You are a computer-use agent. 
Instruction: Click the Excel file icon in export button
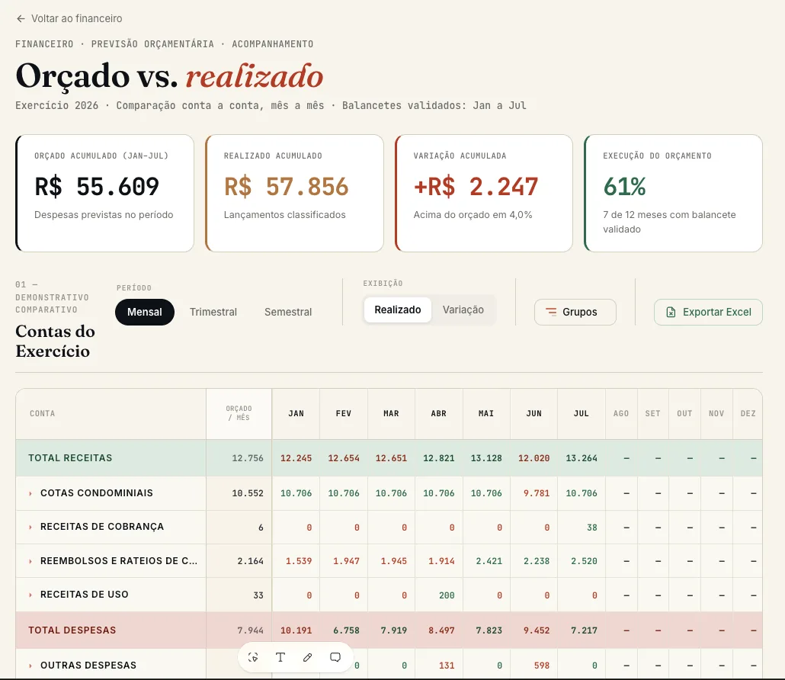[x=671, y=312]
